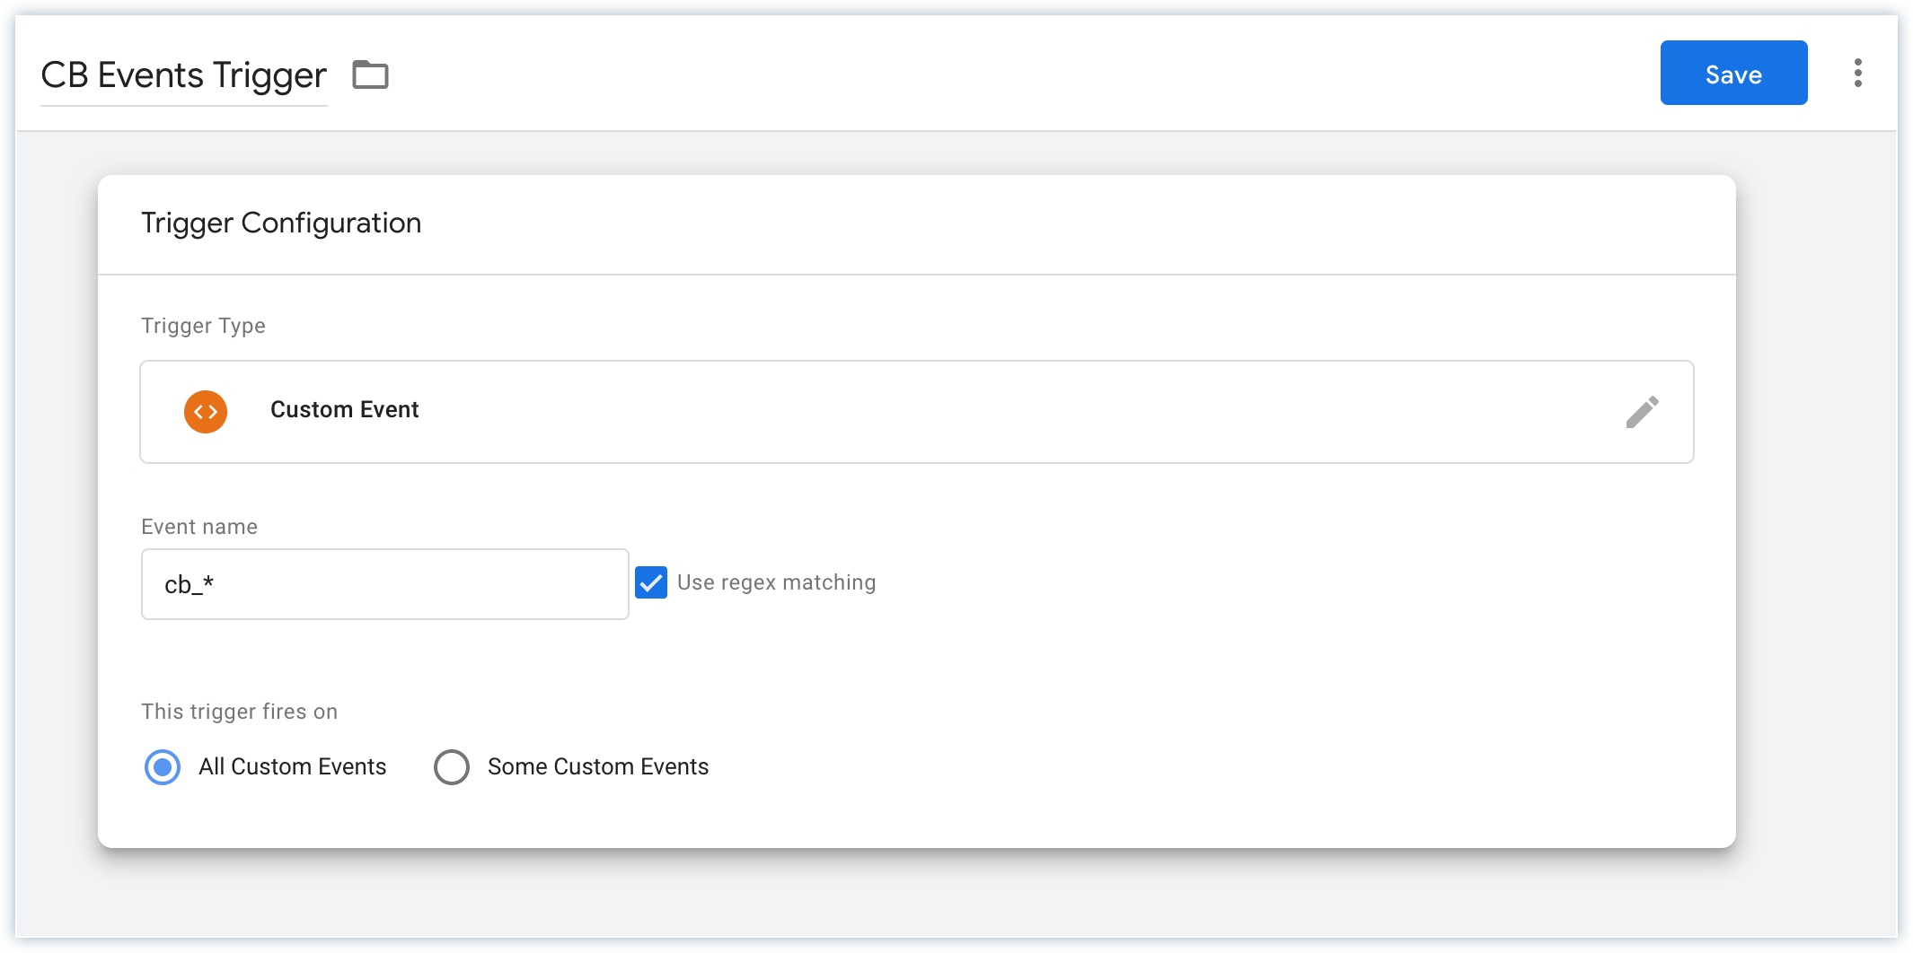Click the bold 'Custom Event' text

point(344,410)
